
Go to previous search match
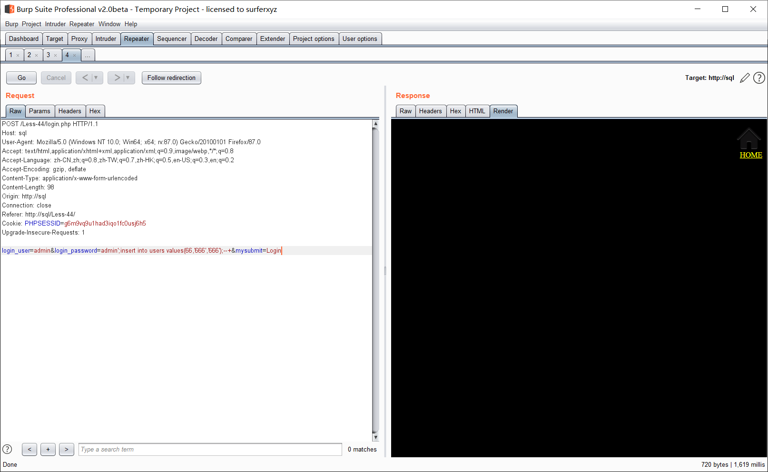pos(30,449)
